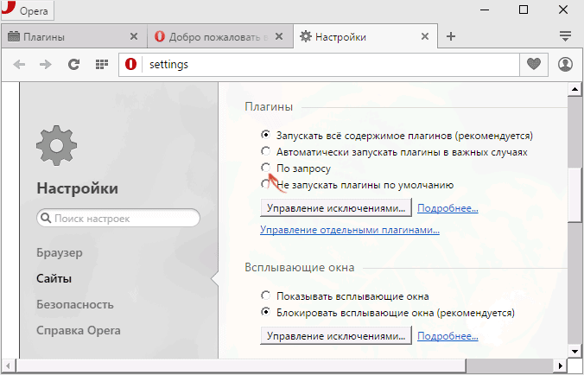Open the Сайты settings section
The height and width of the screenshot is (375, 584).
pos(54,278)
